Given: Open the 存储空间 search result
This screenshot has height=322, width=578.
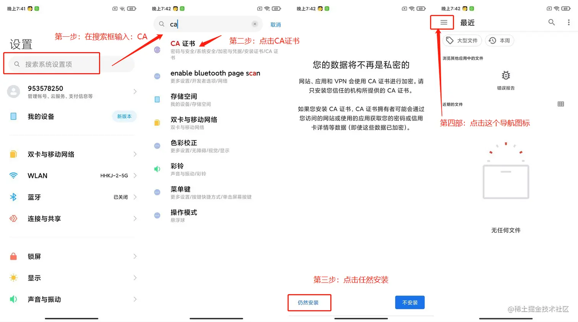Looking at the screenshot, I should click(216, 100).
